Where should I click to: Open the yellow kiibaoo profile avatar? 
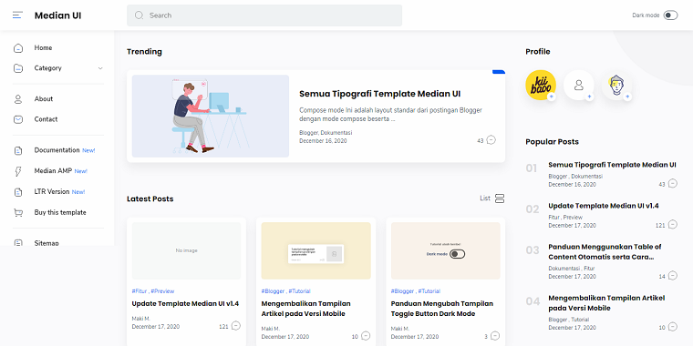541,86
